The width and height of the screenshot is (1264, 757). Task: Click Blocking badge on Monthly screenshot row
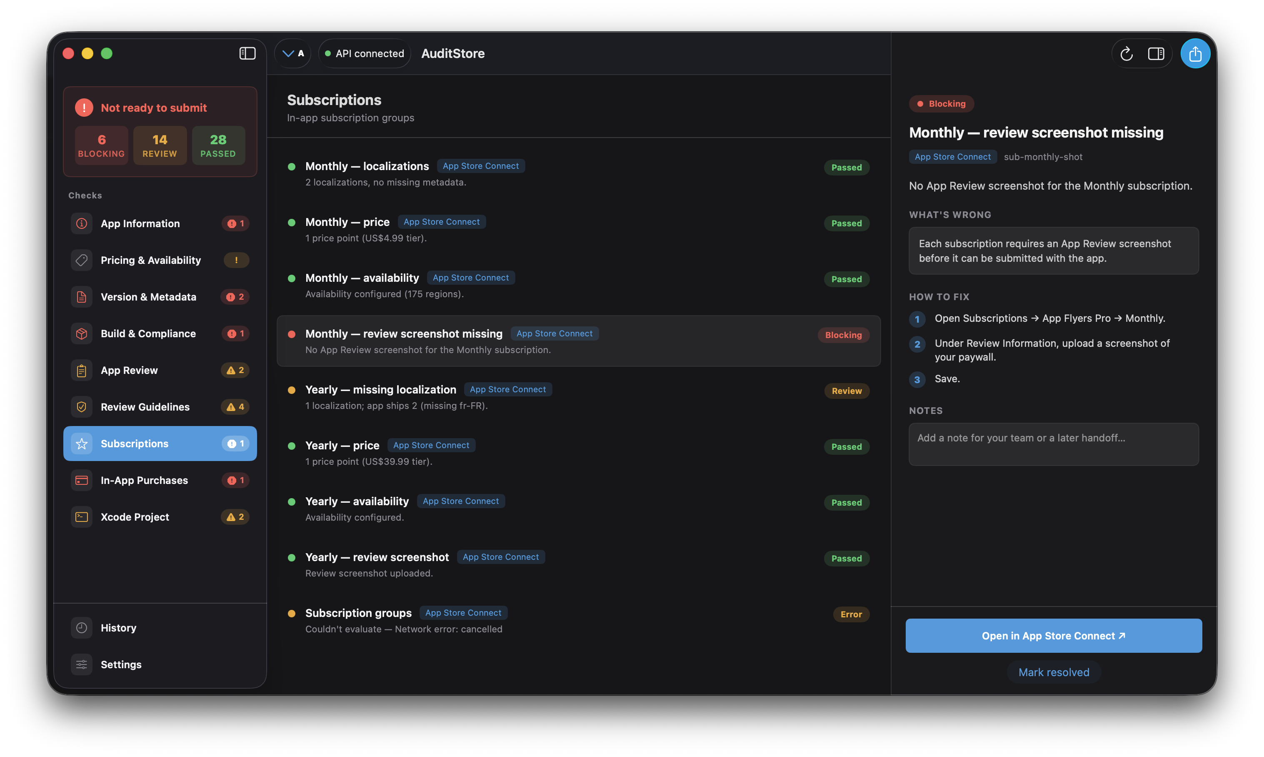pos(844,335)
